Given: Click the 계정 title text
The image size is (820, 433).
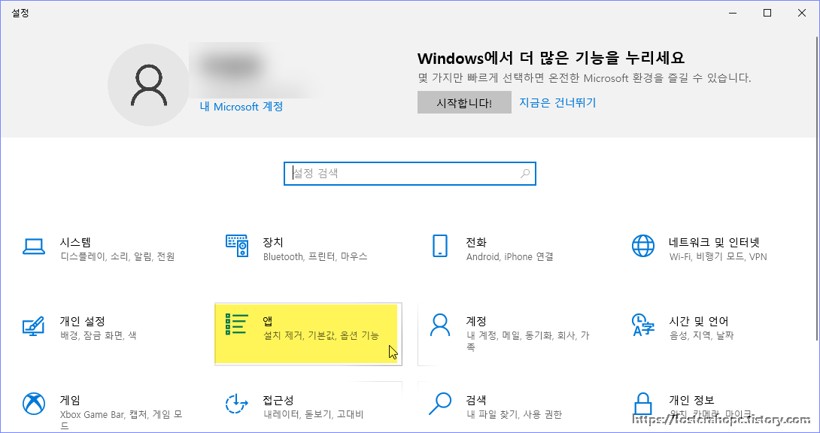Looking at the screenshot, I should (x=476, y=321).
